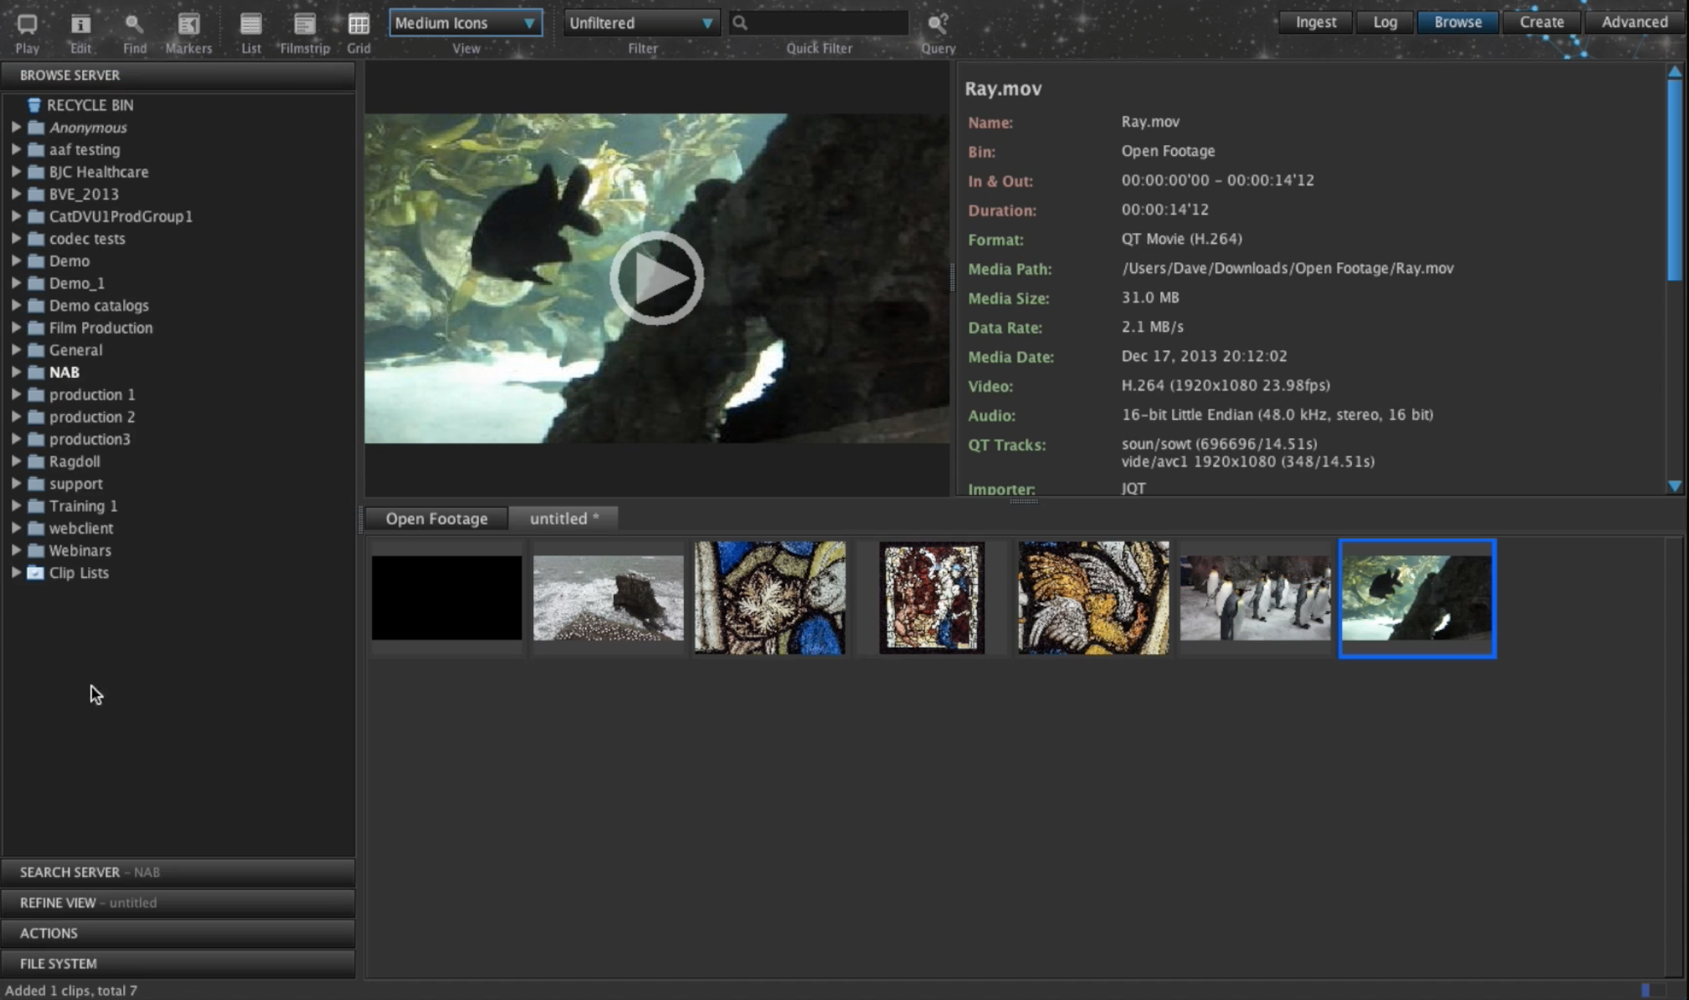
Task: Select the penguins clip thumbnail
Action: click(x=1255, y=598)
